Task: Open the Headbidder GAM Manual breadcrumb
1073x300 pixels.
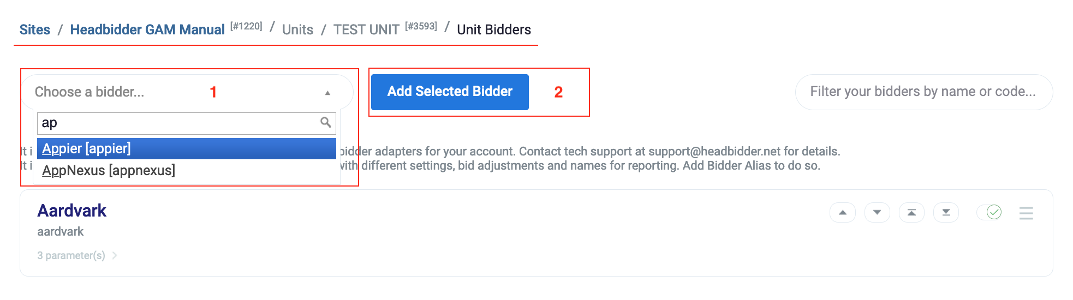Action: click(x=147, y=29)
